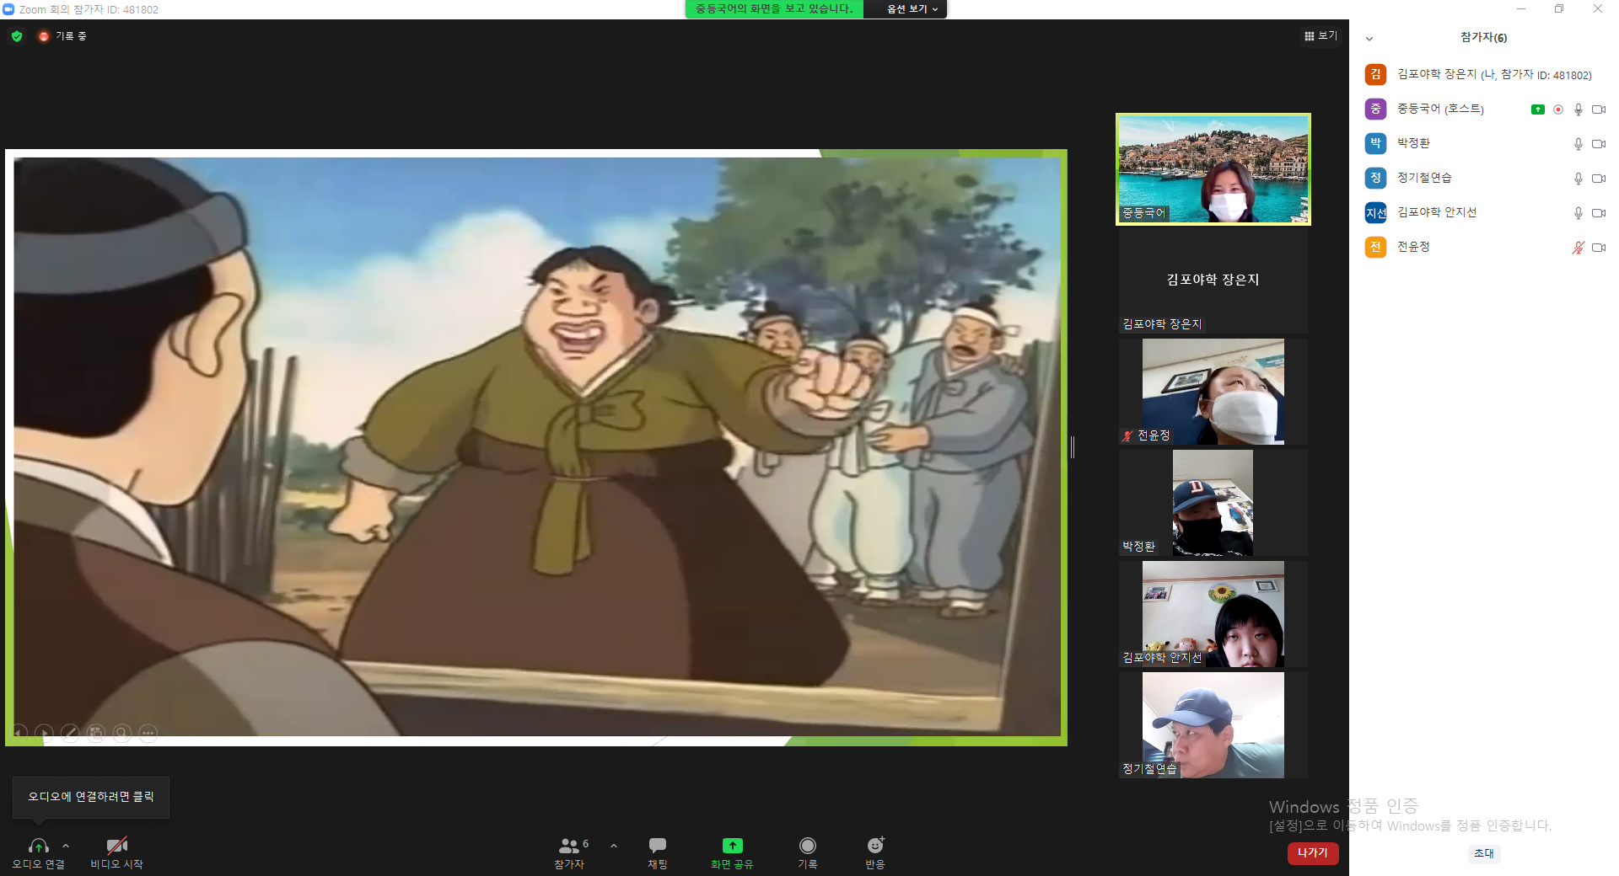The height and width of the screenshot is (876, 1619).
Task: Click the 기록 record icon in the toolbar
Action: 808,846
